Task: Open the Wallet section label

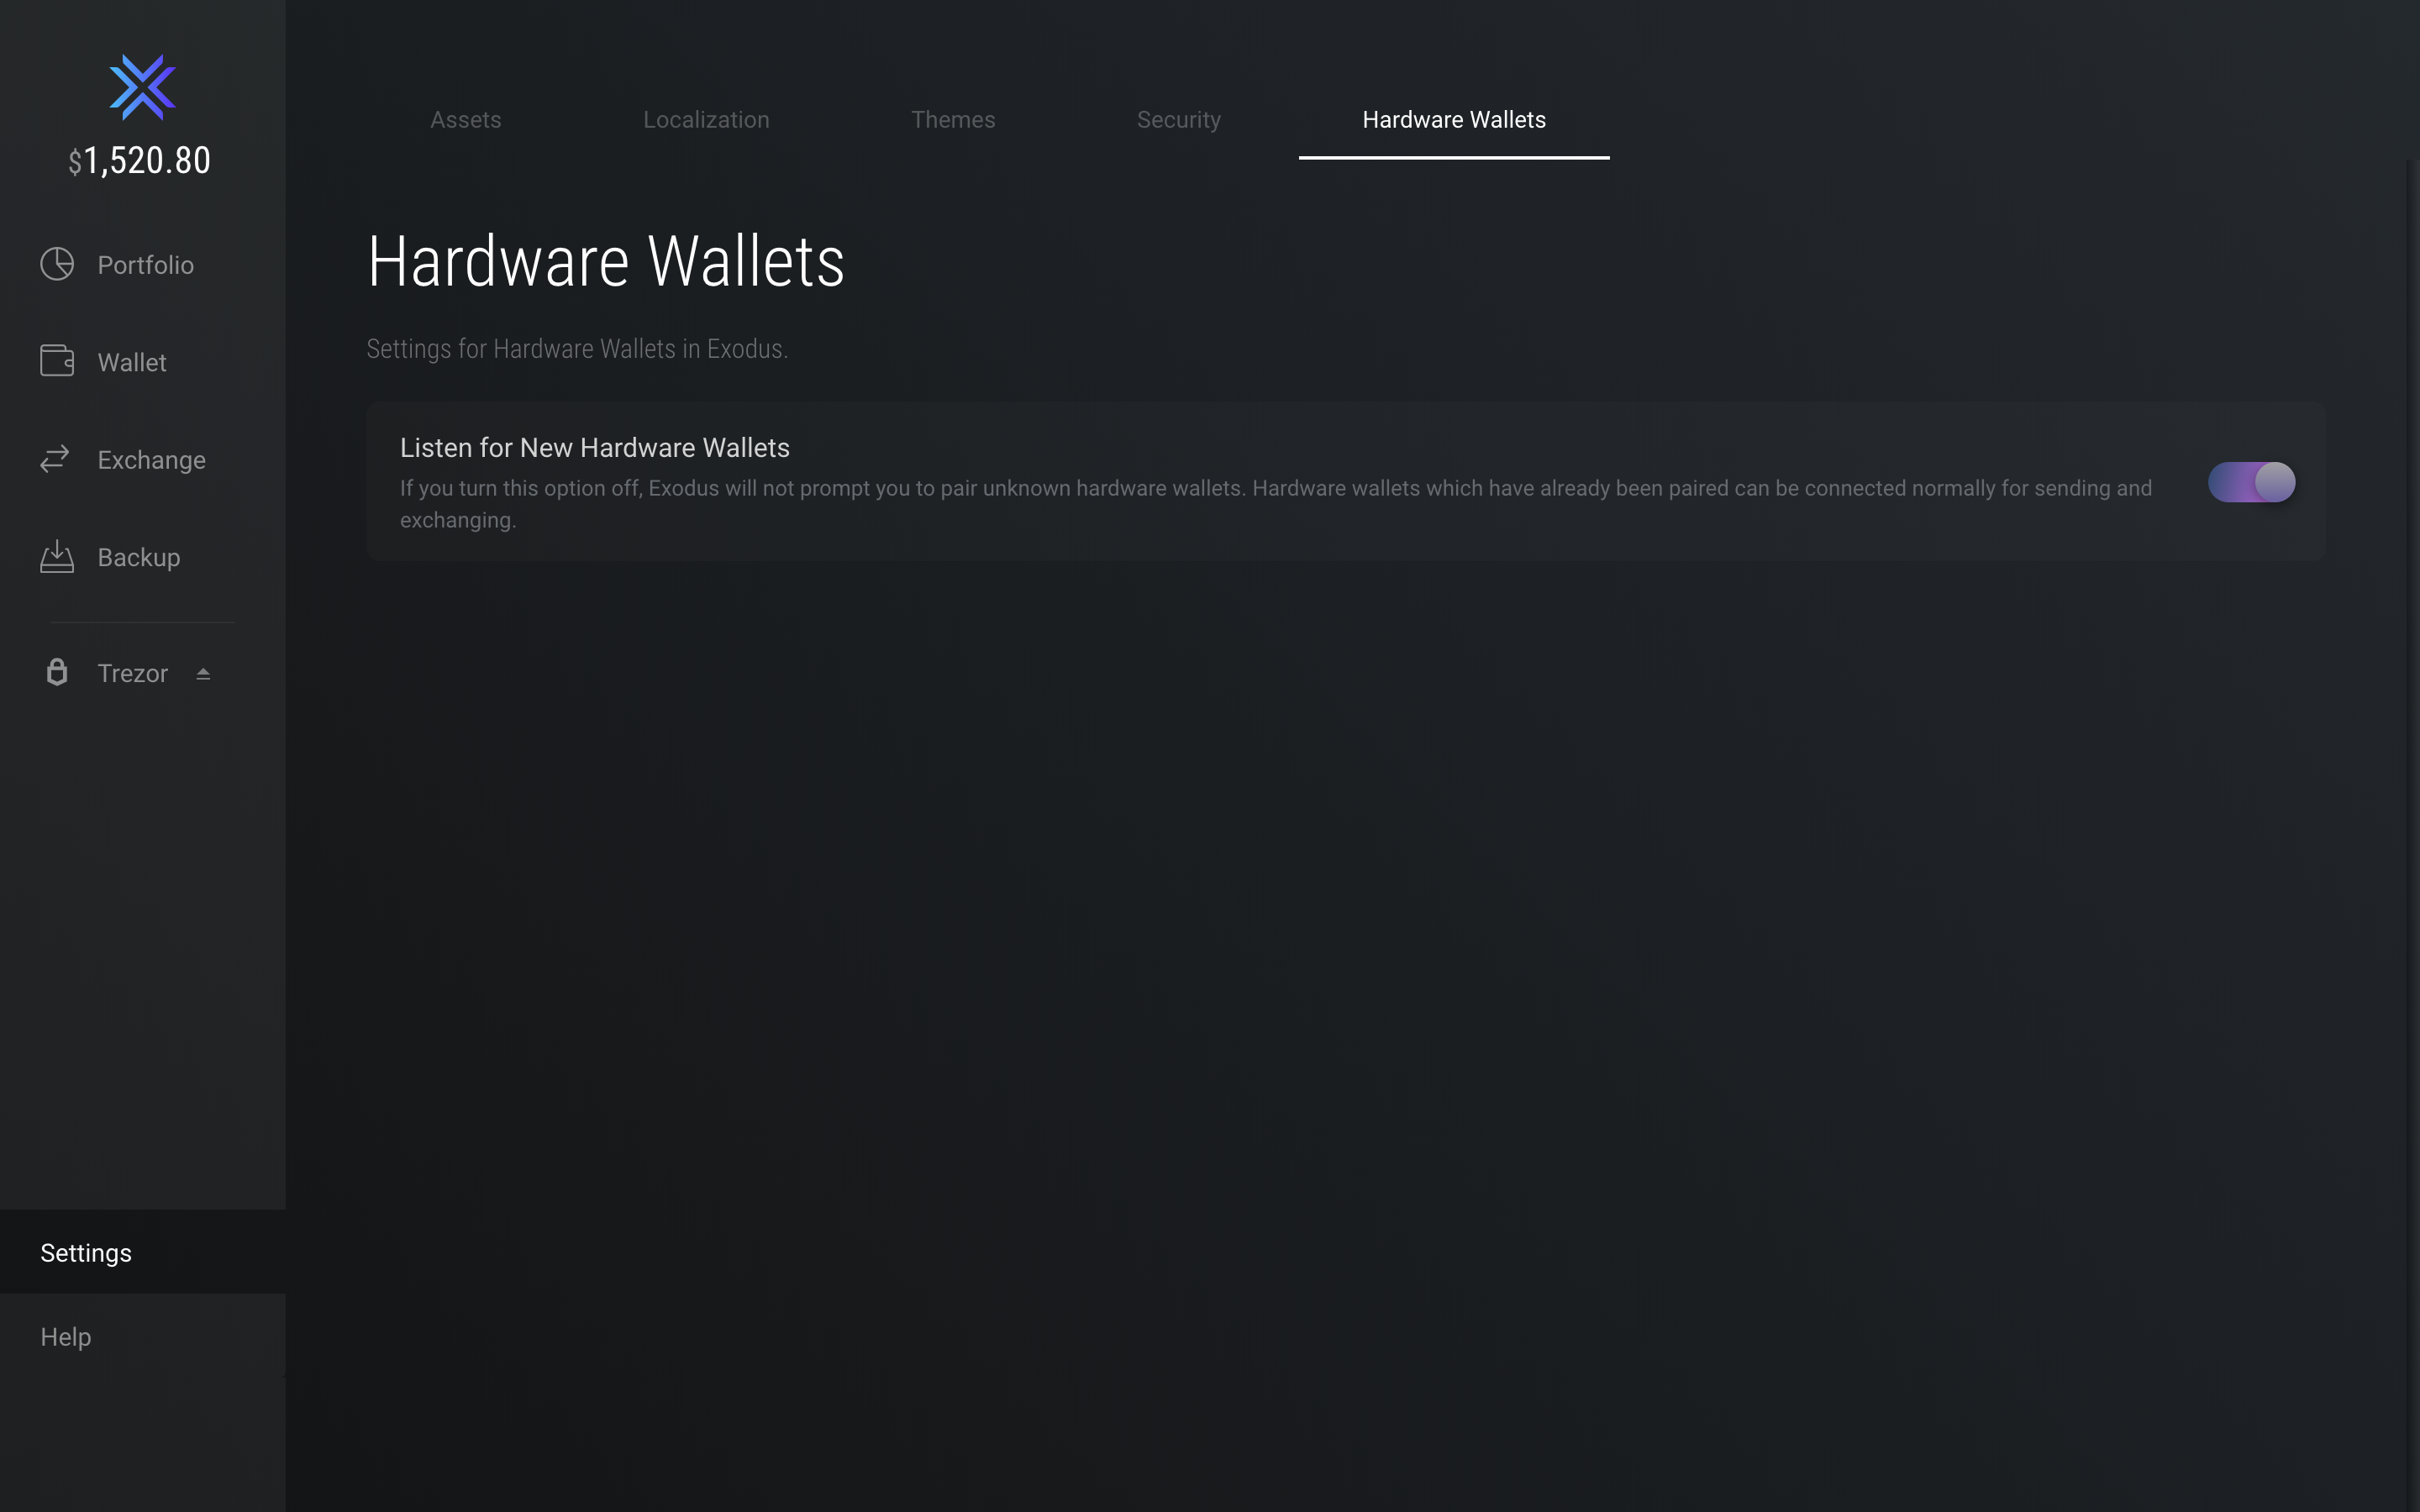Action: (x=132, y=362)
